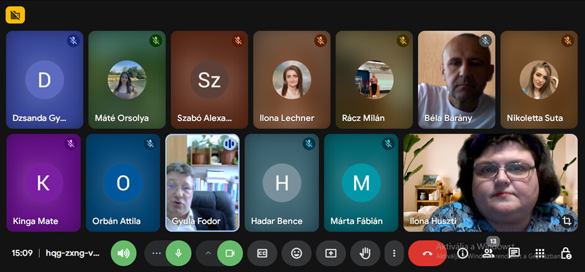Viewport: 585px width, 272px height.
Task: Toggle the speaker audio output button
Action: 123,253
